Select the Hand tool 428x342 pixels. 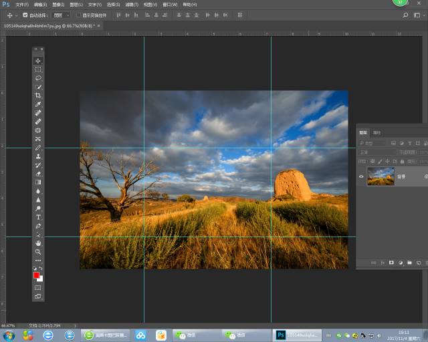[38, 243]
